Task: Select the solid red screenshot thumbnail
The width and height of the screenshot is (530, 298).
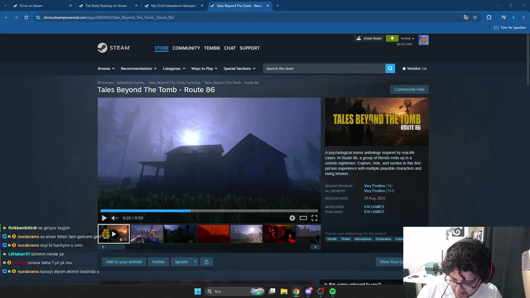Action: tap(213, 234)
